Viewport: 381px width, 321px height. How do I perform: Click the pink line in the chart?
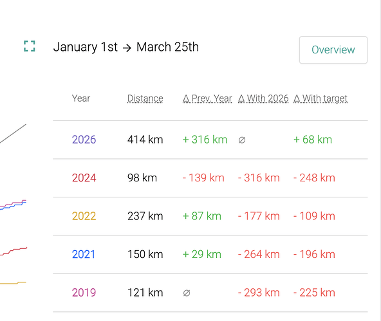[x=15, y=203]
